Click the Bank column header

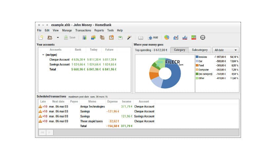pos(78,50)
